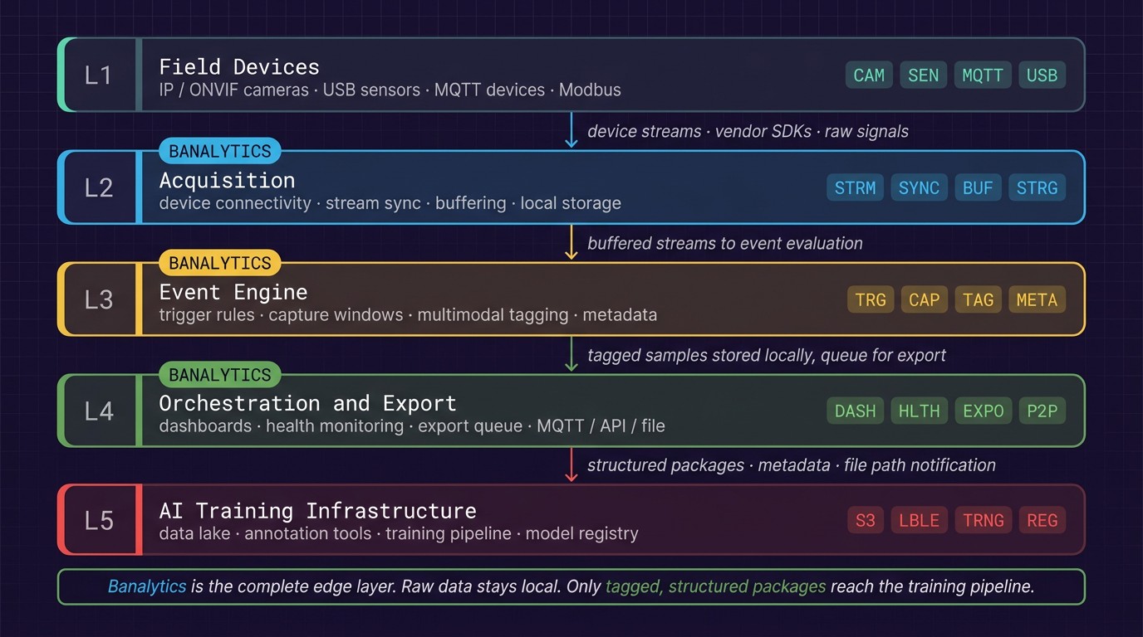Click the 'AI Training Infrastructure' title

pos(317,510)
